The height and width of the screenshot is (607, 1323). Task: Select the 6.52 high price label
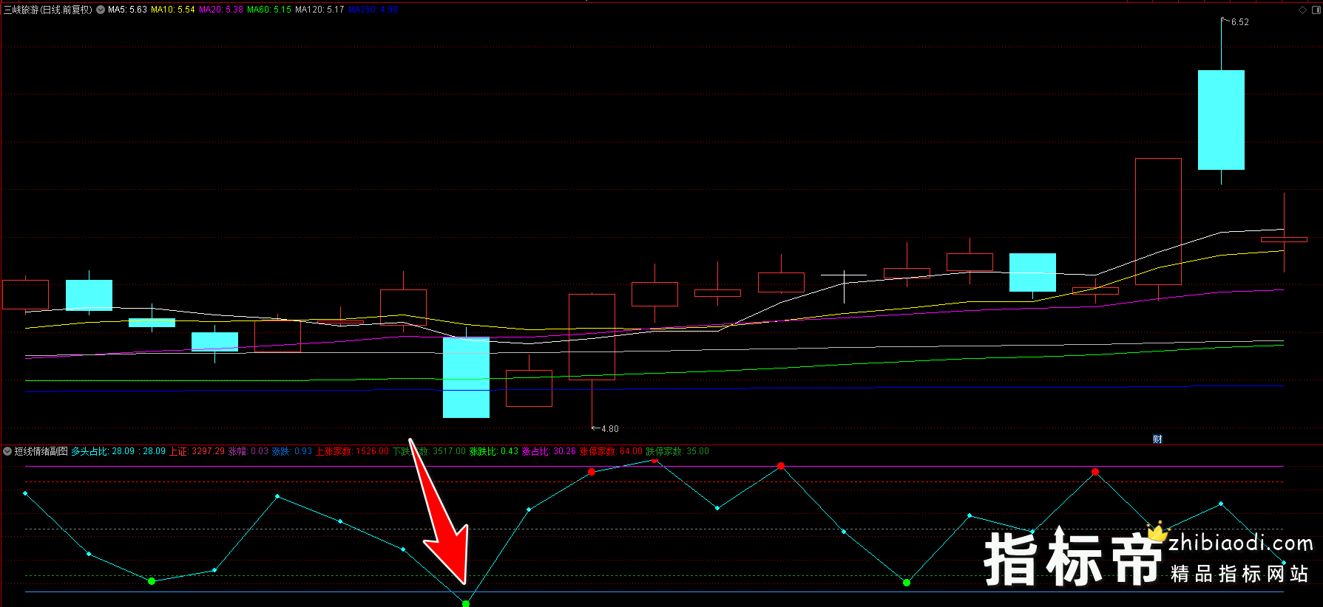1239,22
